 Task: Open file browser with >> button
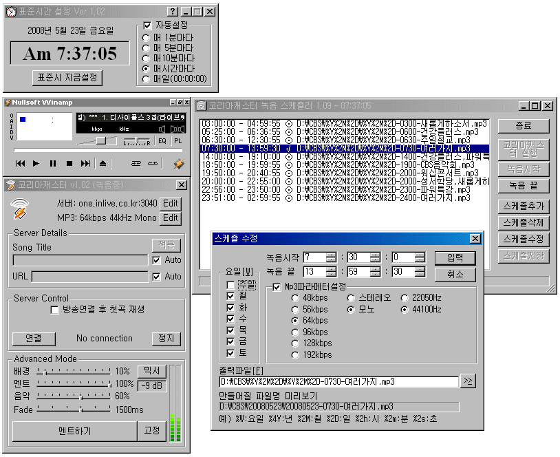[x=468, y=381]
